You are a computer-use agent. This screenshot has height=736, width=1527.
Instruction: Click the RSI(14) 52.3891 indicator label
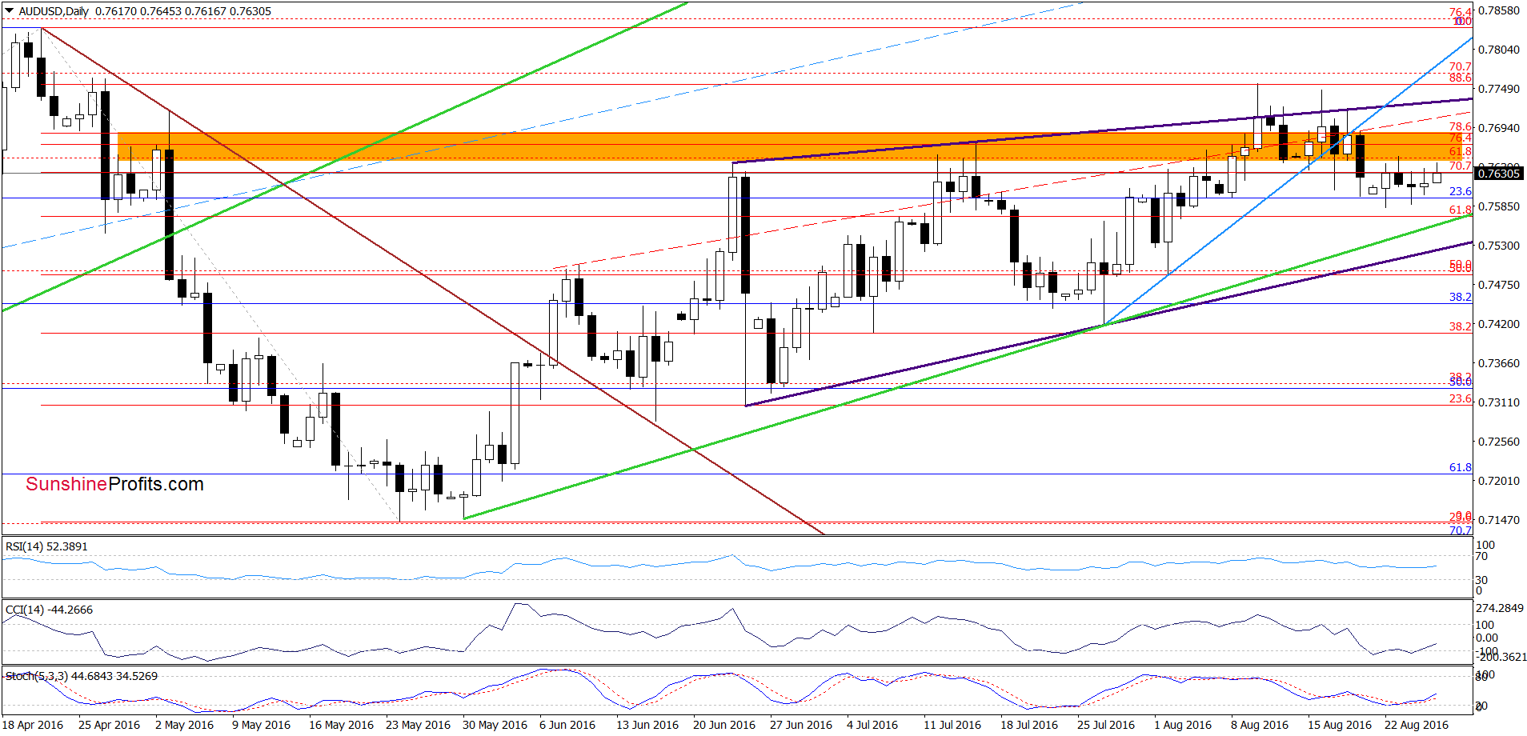click(46, 546)
